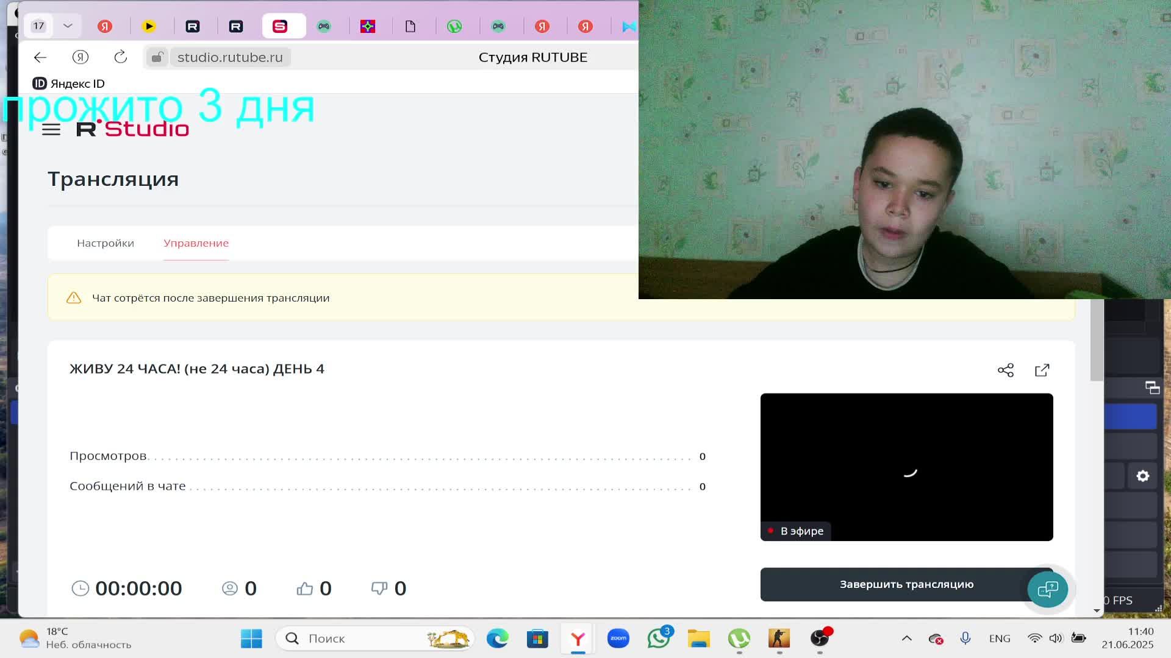Switch to the first Rutube R tab
The height and width of the screenshot is (658, 1171).
193,26
